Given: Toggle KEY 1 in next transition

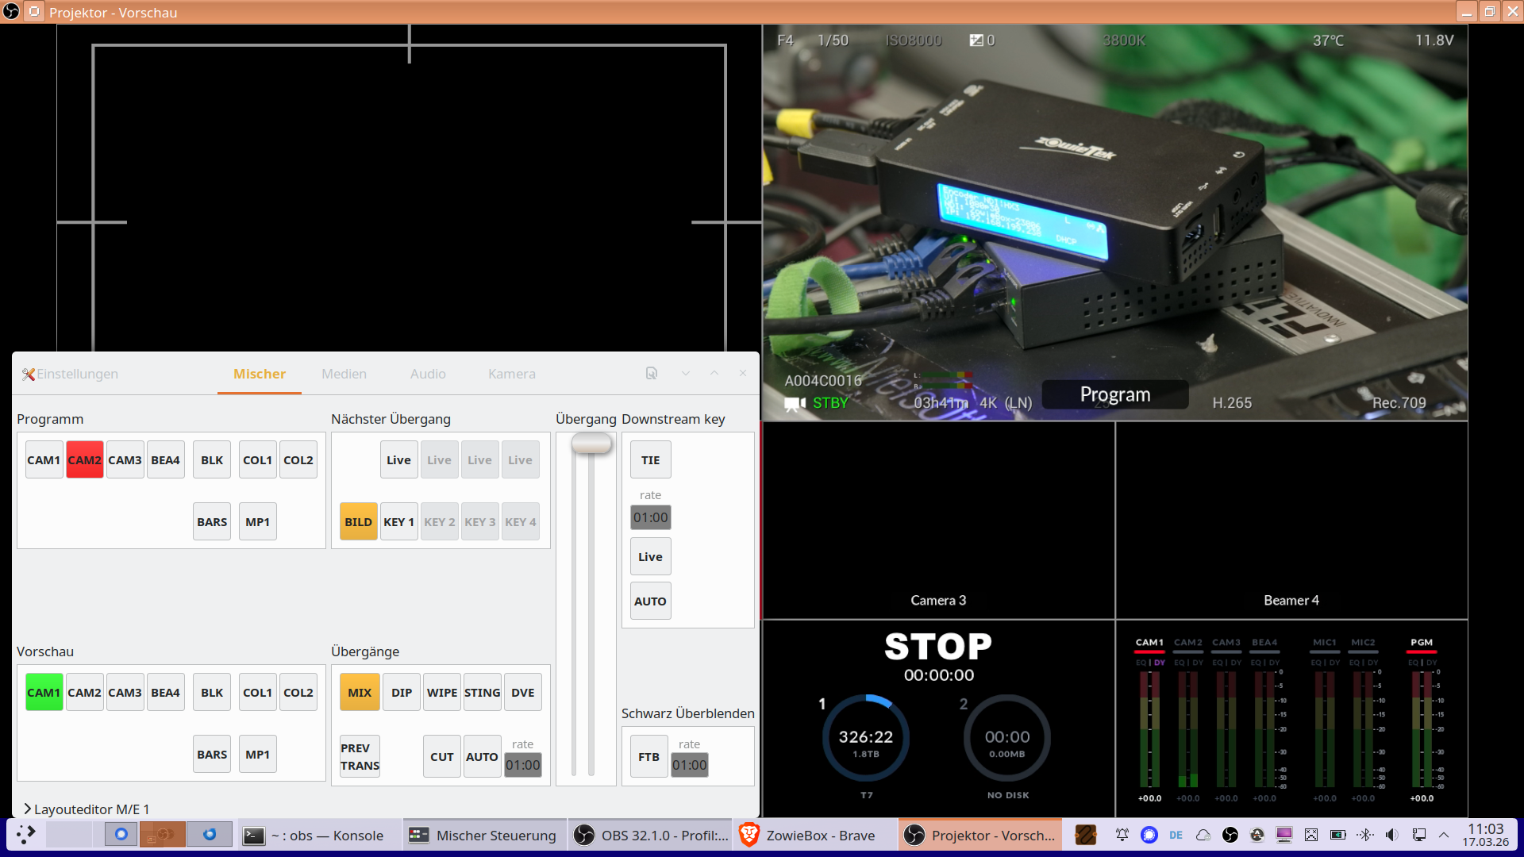Looking at the screenshot, I should 398,521.
